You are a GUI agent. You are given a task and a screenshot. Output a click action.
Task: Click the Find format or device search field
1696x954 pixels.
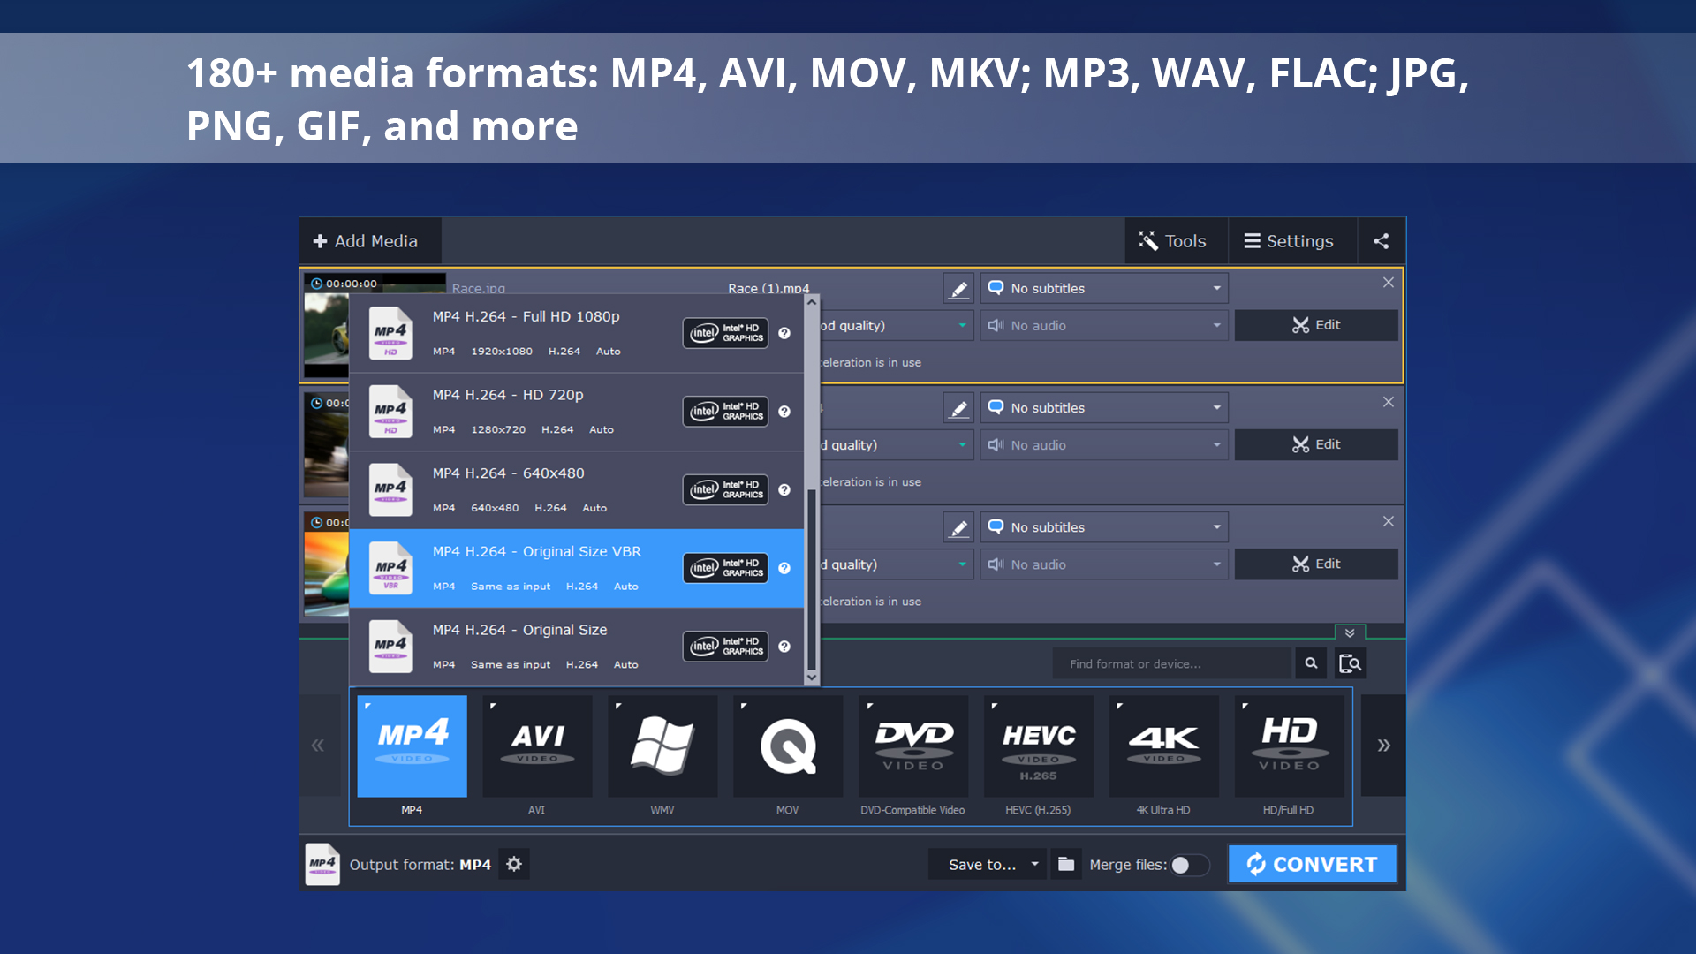click(x=1170, y=662)
